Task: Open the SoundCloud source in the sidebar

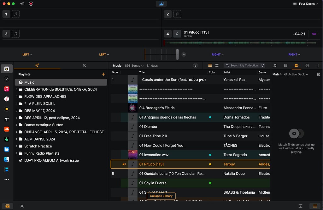Action: (x=7, y=129)
